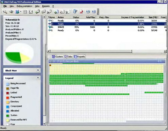Switch to the Jobs tab
Screen dimensions: 168x131
[x=69, y=56]
